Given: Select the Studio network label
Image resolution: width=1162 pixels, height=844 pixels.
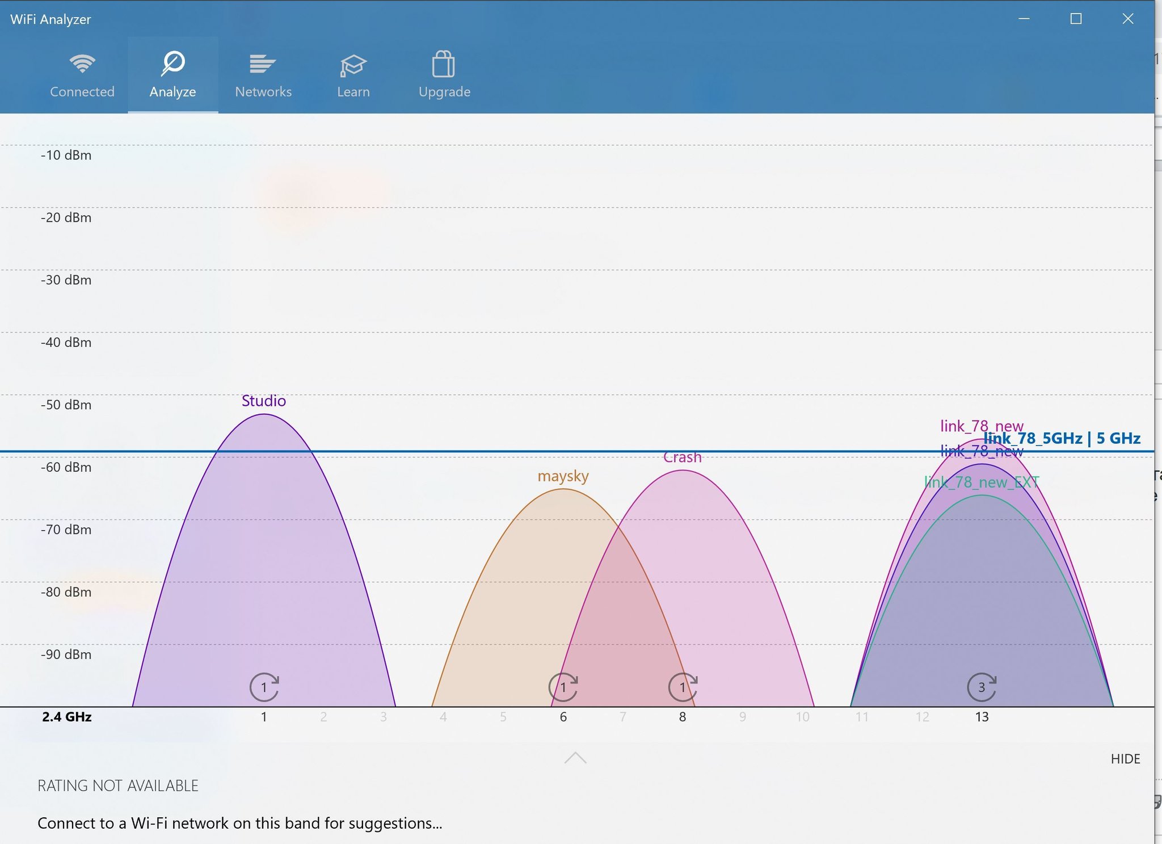Looking at the screenshot, I should point(264,401).
